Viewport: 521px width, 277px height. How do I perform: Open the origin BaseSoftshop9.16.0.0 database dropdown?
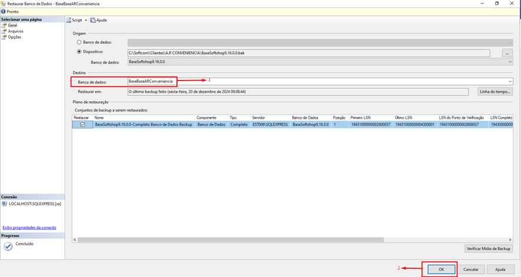tap(510, 62)
